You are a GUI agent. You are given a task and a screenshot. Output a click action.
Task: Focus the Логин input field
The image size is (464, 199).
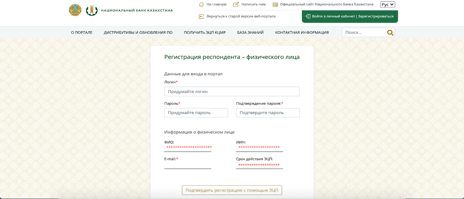click(x=232, y=91)
